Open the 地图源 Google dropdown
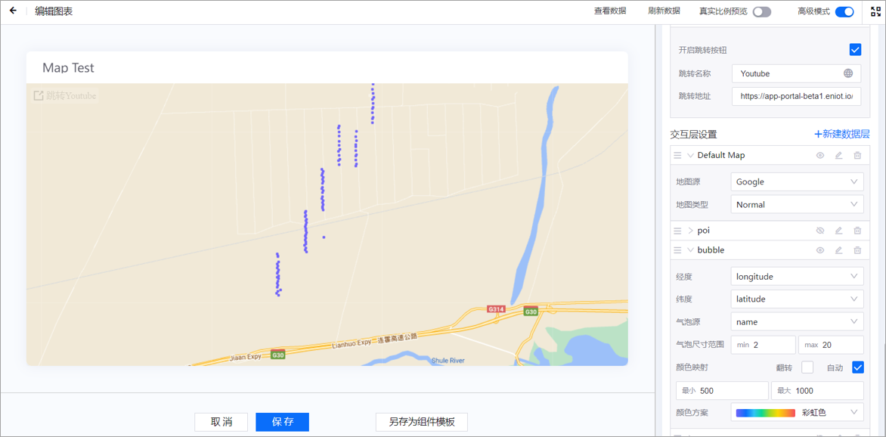 coord(797,181)
